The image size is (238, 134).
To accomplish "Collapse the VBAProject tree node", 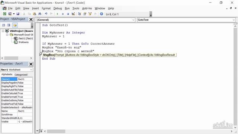I will pos(3,31).
